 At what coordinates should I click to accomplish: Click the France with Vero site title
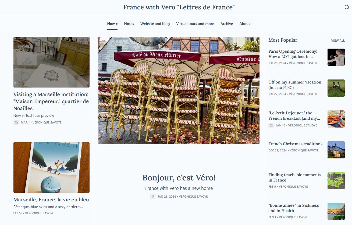[x=179, y=7]
